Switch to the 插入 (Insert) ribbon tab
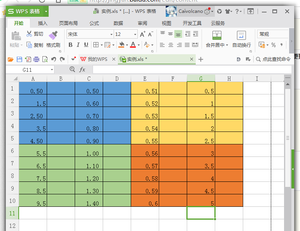 click(42, 23)
